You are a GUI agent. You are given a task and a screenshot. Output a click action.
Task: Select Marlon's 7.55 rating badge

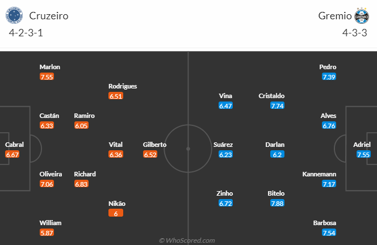[x=47, y=77]
